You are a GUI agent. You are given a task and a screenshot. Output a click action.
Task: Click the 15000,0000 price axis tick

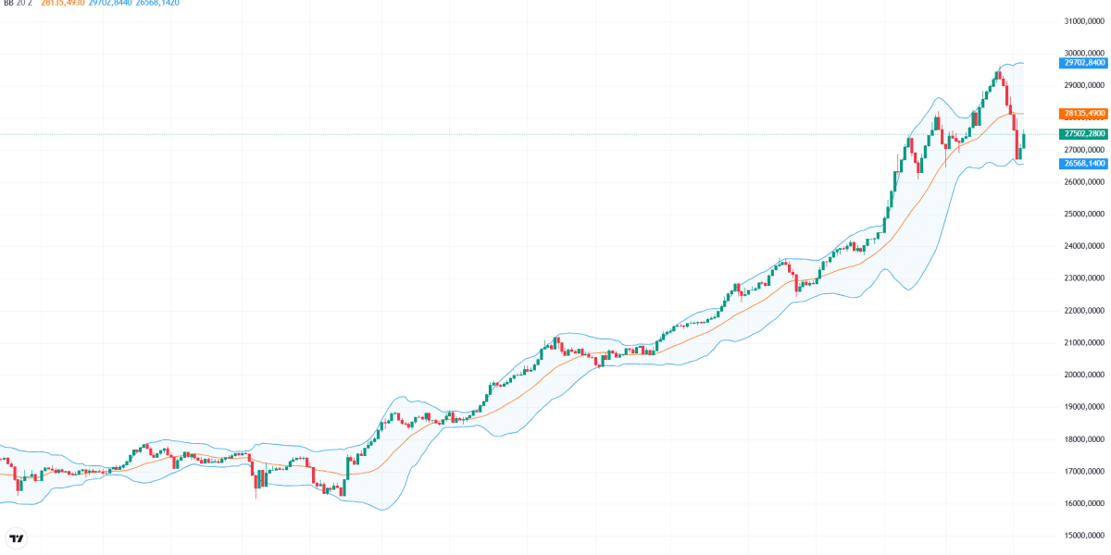point(1085,536)
